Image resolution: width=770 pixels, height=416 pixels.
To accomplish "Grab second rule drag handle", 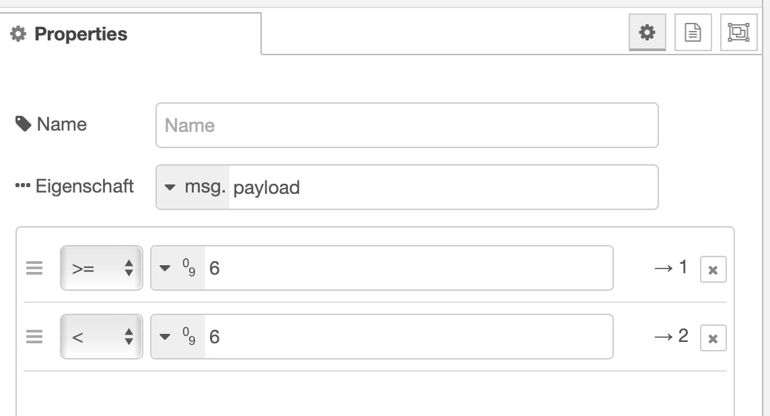I will 34,337.
